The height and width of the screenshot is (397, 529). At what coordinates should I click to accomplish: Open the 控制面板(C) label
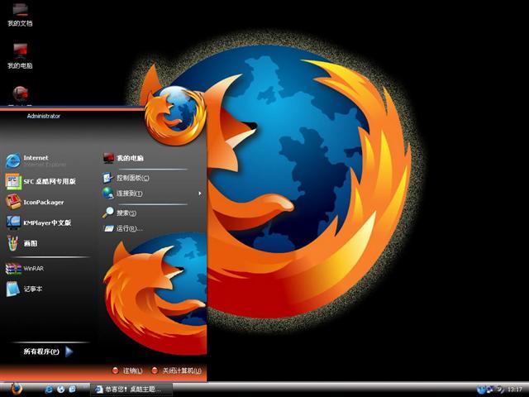(133, 178)
